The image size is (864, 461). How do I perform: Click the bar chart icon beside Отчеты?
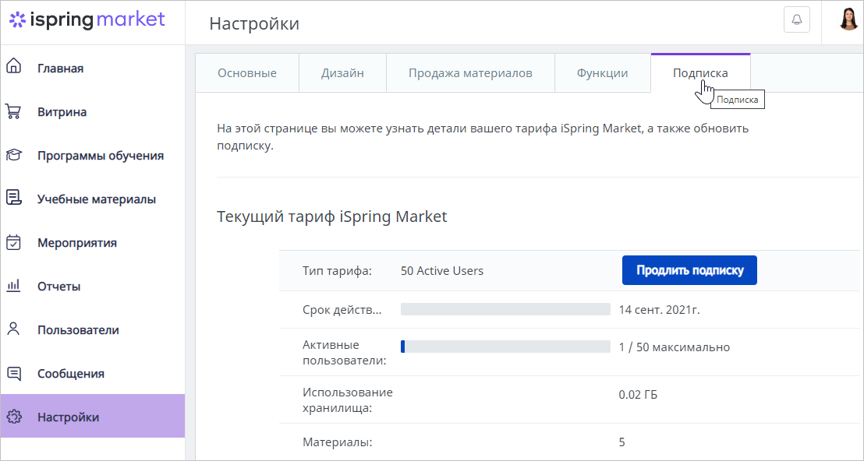[14, 286]
